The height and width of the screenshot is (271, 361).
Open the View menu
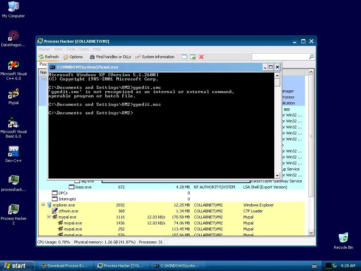point(58,49)
